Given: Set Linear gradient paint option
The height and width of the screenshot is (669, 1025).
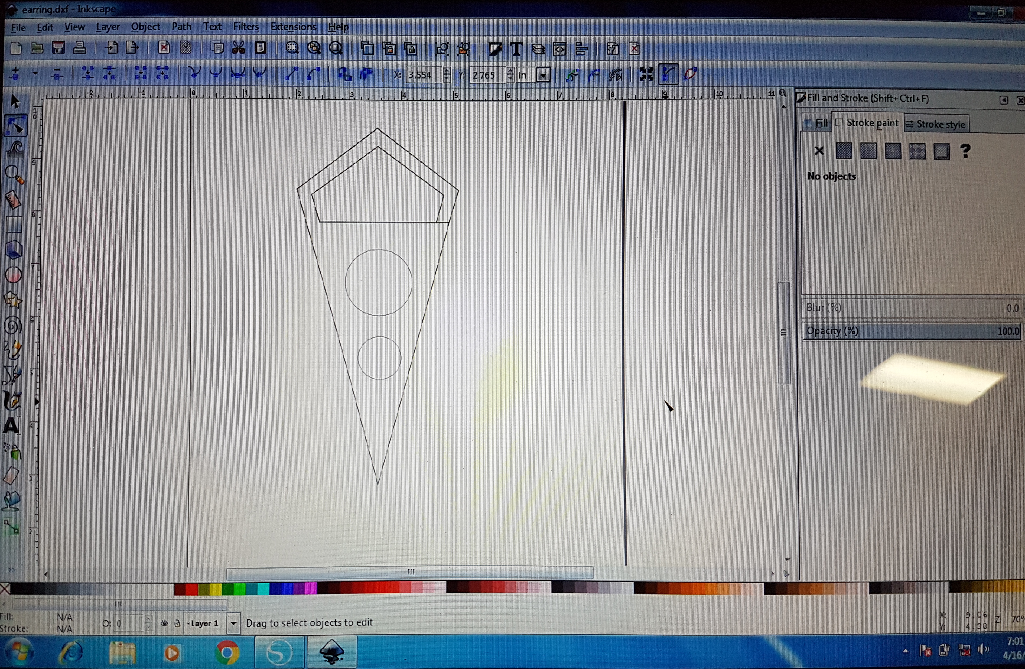Looking at the screenshot, I should pos(868,151).
